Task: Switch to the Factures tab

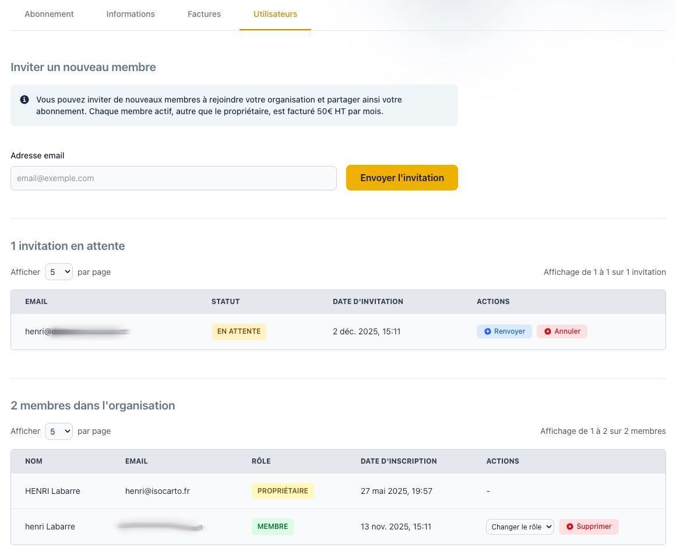Action: click(x=204, y=14)
